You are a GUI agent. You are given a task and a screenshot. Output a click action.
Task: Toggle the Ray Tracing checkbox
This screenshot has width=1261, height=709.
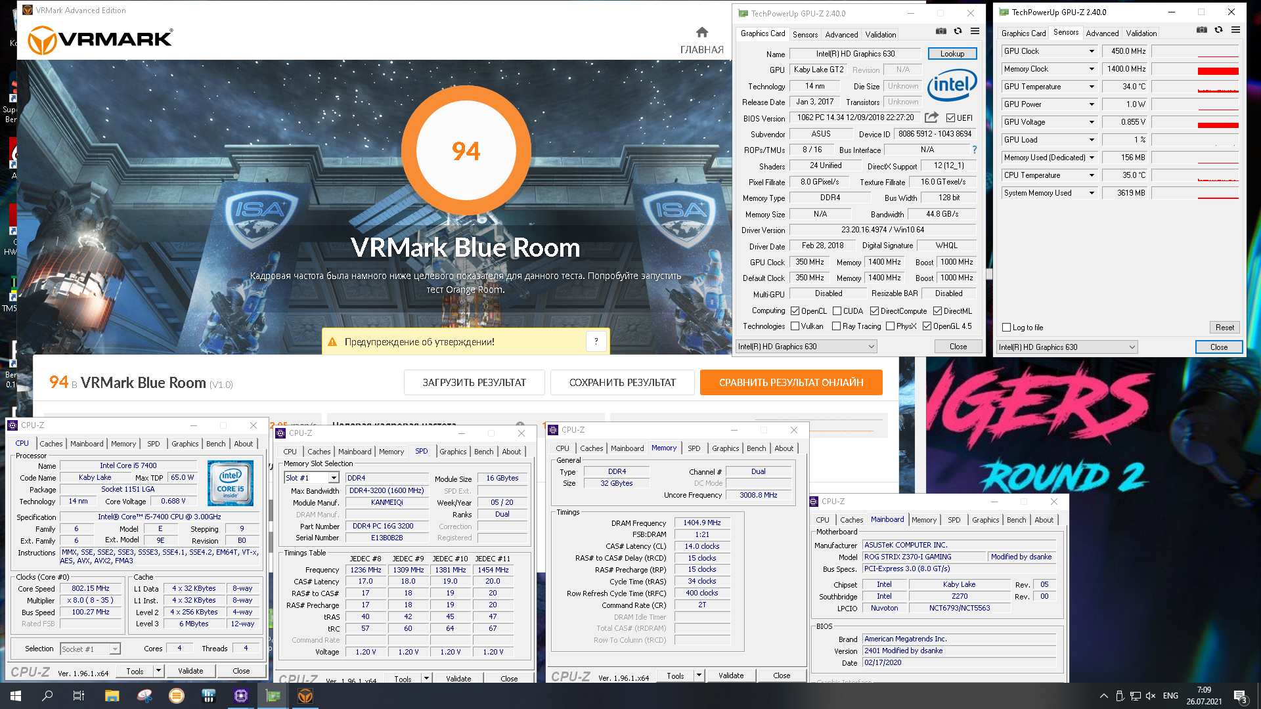836,326
